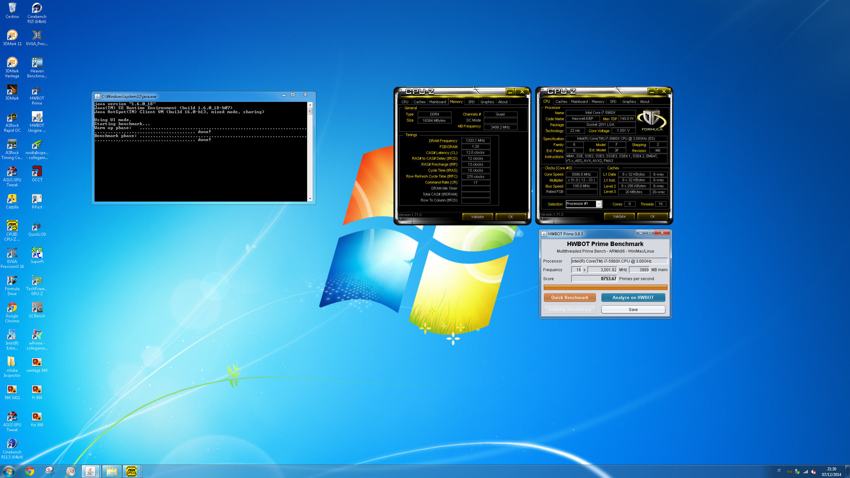Launch Cinebench R11.5 (64bit) shortcut
Screen dimensions: 850x478
pyautogui.click(x=12, y=448)
